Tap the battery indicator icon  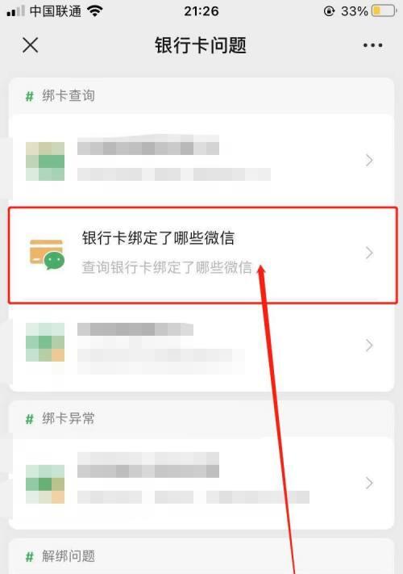(x=384, y=11)
